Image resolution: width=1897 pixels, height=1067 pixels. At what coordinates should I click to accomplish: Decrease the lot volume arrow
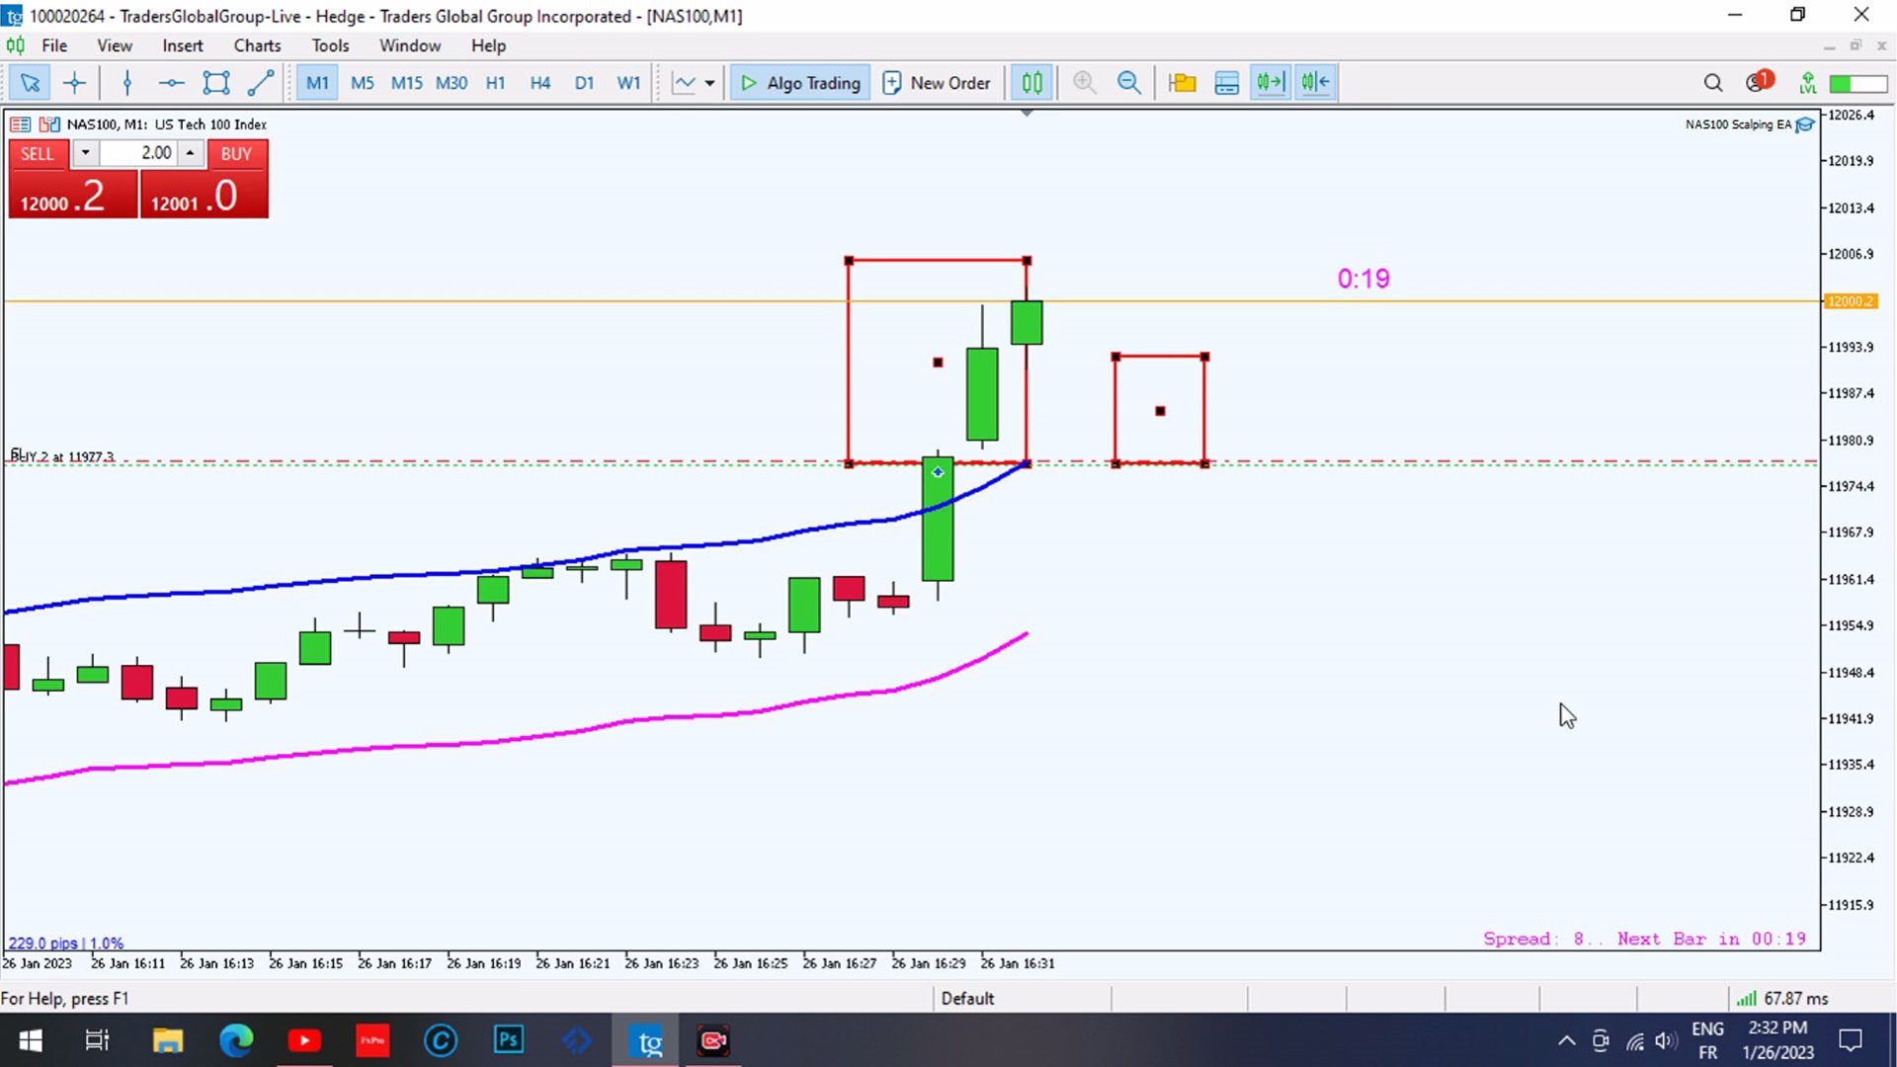coord(85,153)
